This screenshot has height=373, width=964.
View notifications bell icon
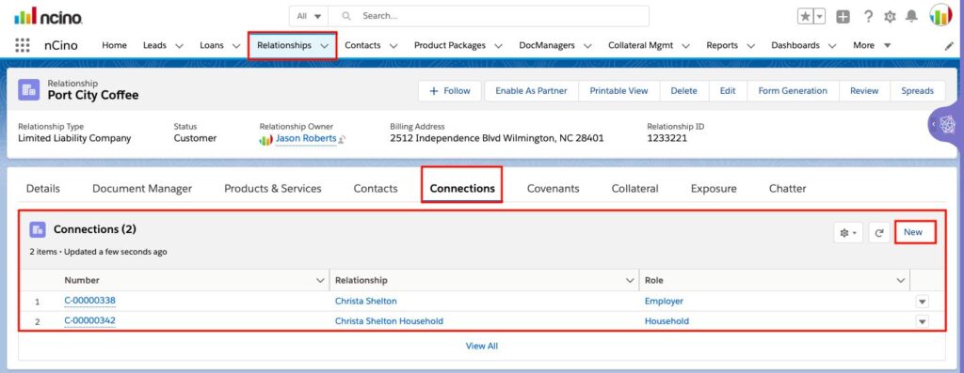click(x=911, y=17)
